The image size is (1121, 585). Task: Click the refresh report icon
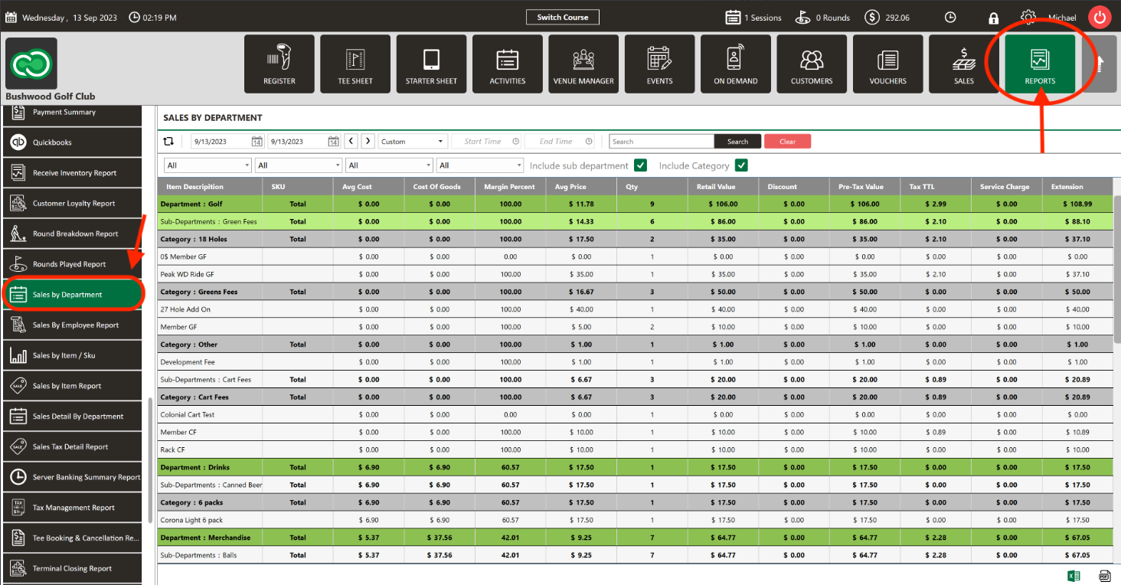pyautogui.click(x=169, y=141)
